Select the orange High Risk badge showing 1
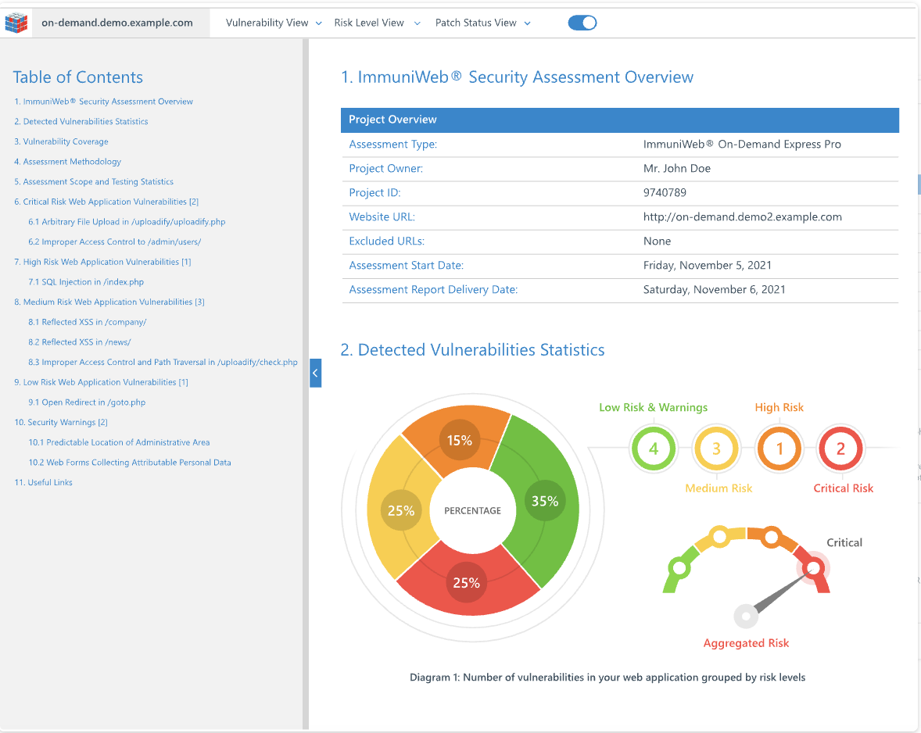 click(779, 449)
